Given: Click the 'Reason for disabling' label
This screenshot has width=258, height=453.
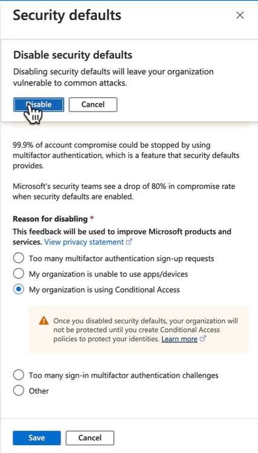Looking at the screenshot, I should (x=50, y=219).
